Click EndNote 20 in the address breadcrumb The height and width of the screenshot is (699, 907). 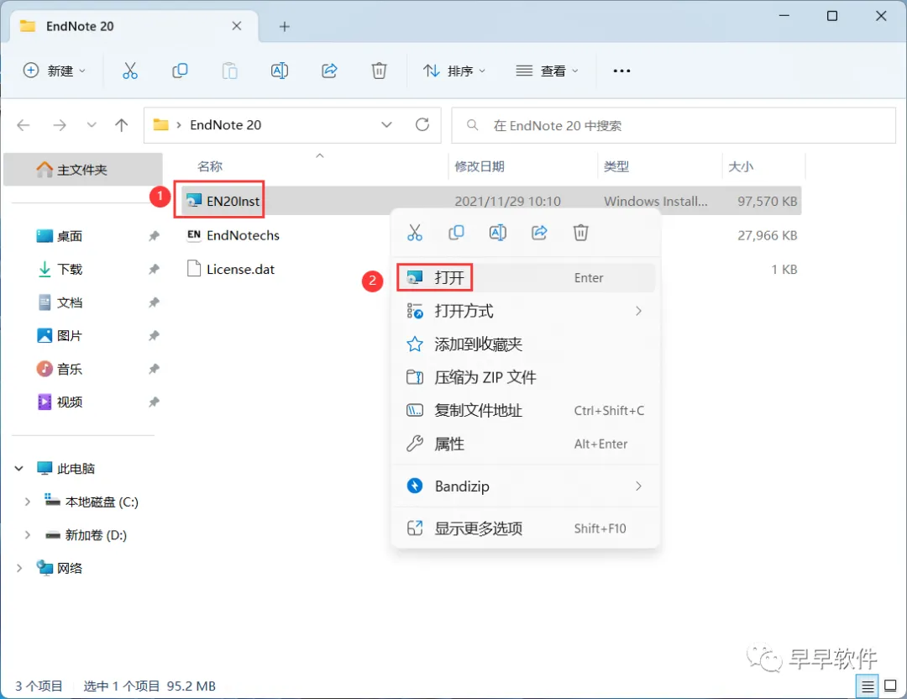[226, 125]
